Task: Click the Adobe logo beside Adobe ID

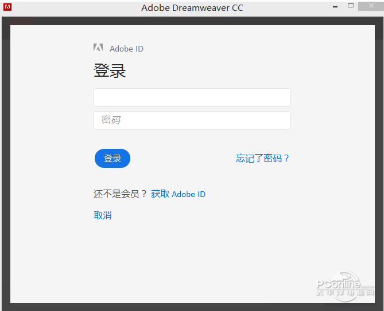Action: 98,49
